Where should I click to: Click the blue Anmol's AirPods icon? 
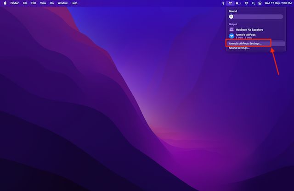tap(232, 36)
